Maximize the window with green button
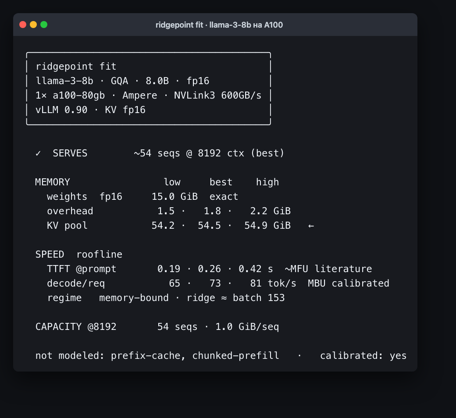 (44, 25)
